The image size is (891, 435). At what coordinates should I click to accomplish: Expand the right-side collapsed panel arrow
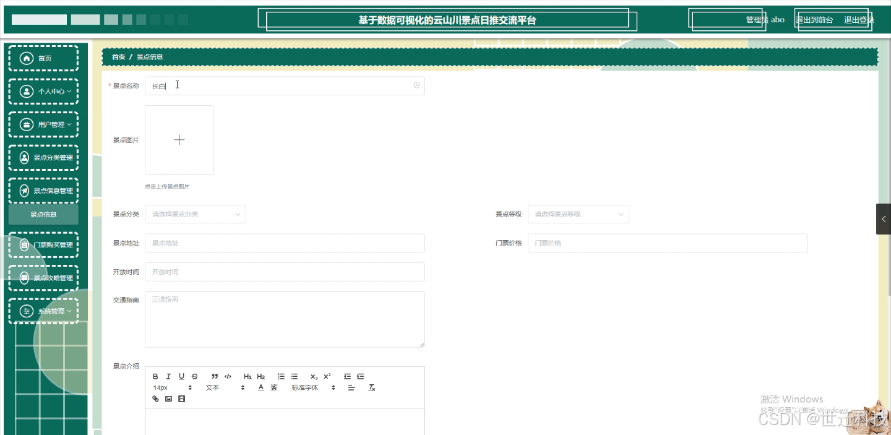[x=884, y=219]
